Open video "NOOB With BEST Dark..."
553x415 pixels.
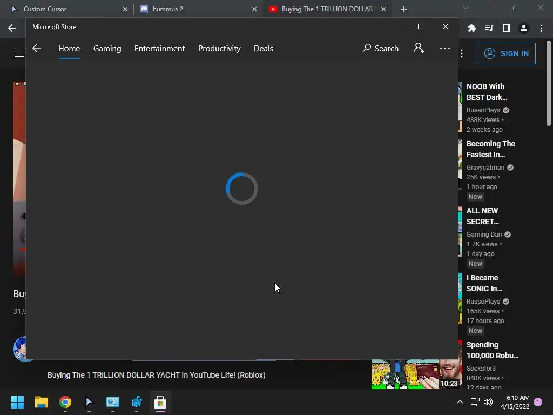point(487,92)
